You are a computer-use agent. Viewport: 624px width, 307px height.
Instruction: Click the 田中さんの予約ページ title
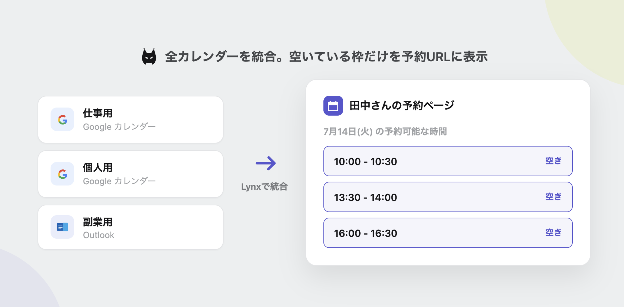402,106
